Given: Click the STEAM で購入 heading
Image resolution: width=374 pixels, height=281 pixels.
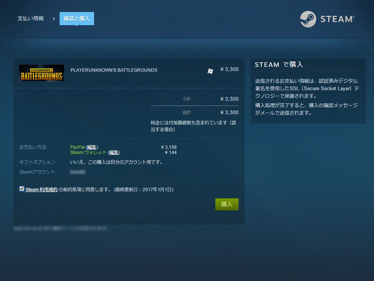Looking at the screenshot, I should (x=279, y=65).
